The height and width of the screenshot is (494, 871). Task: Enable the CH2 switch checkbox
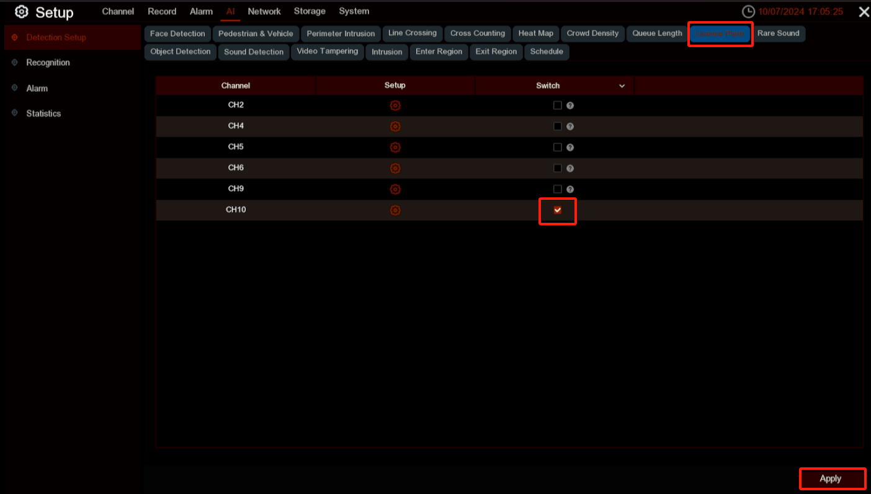[x=557, y=106]
